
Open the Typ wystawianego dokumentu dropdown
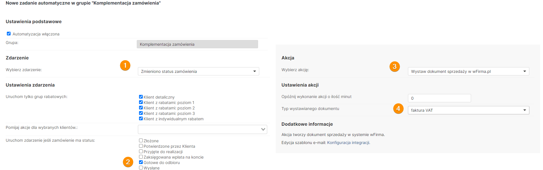468,110
